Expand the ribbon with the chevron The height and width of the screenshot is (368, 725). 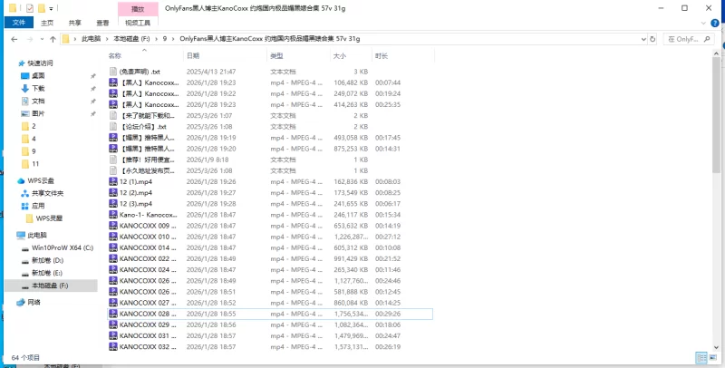click(x=704, y=23)
